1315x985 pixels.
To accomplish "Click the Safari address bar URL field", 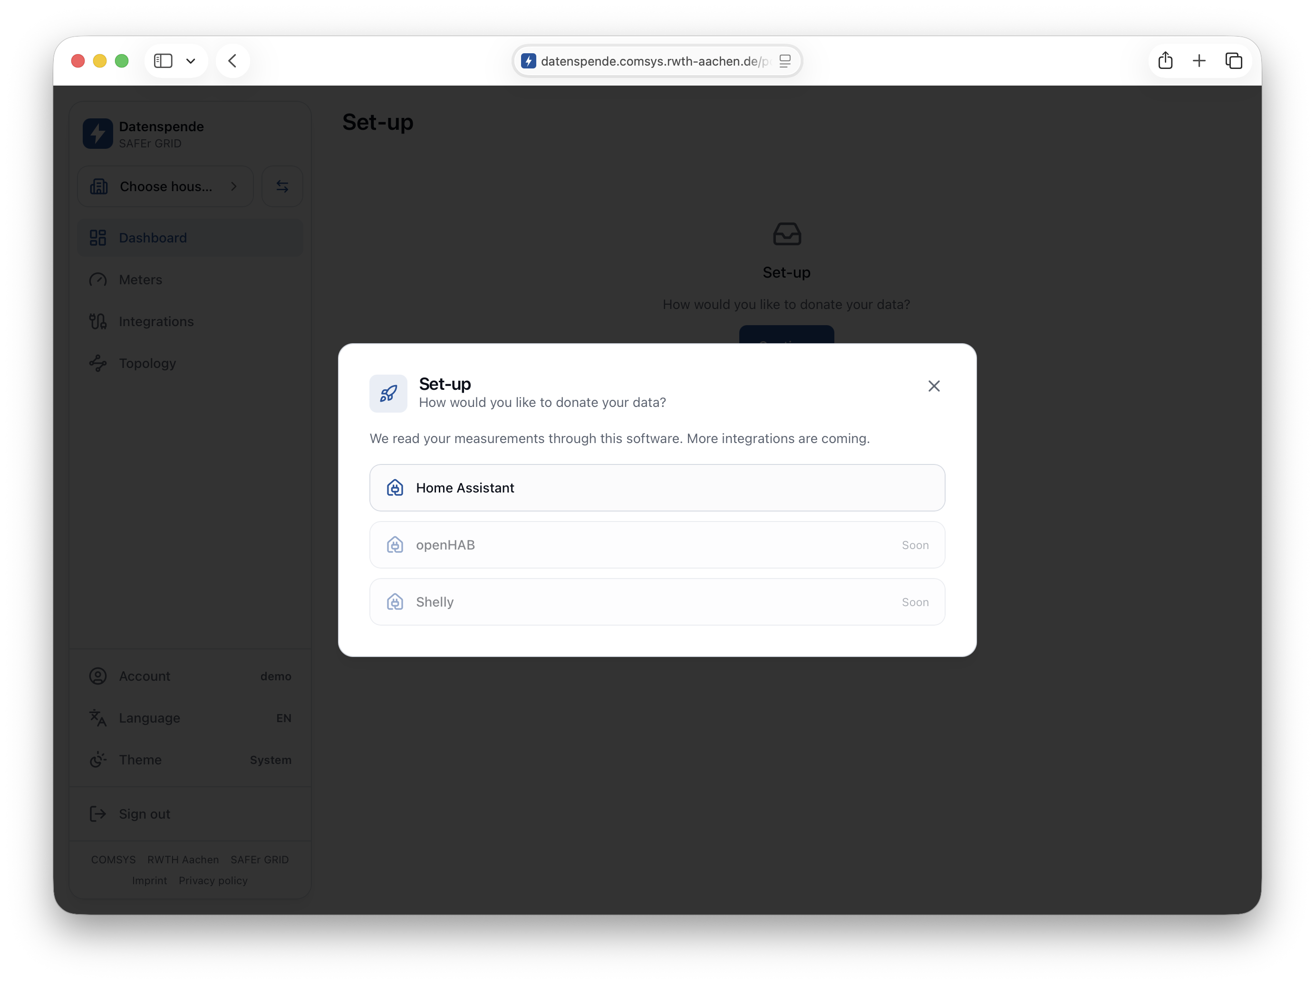I will coord(657,61).
